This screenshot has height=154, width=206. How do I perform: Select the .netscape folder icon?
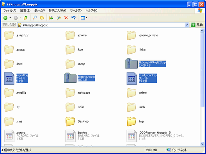tap(70, 93)
